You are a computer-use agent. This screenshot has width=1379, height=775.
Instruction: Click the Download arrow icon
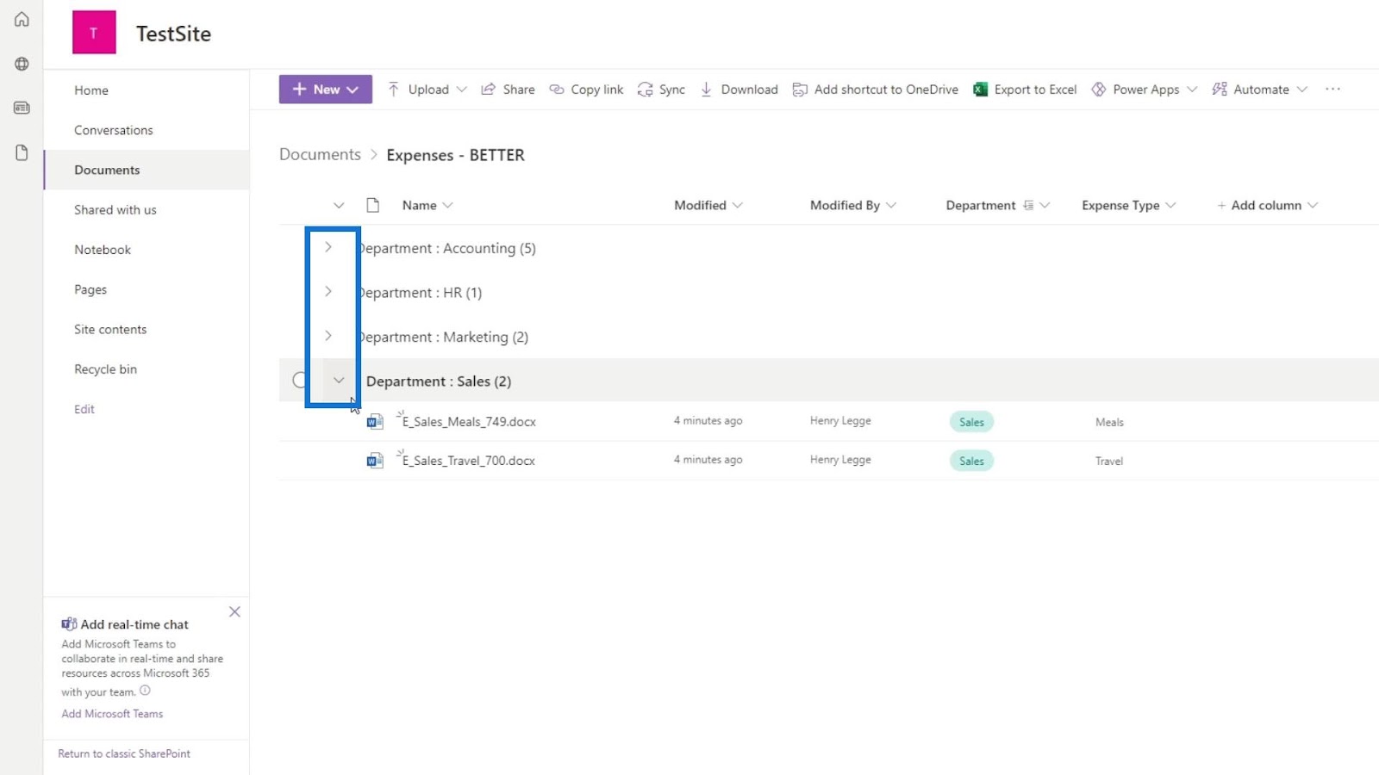pyautogui.click(x=706, y=89)
